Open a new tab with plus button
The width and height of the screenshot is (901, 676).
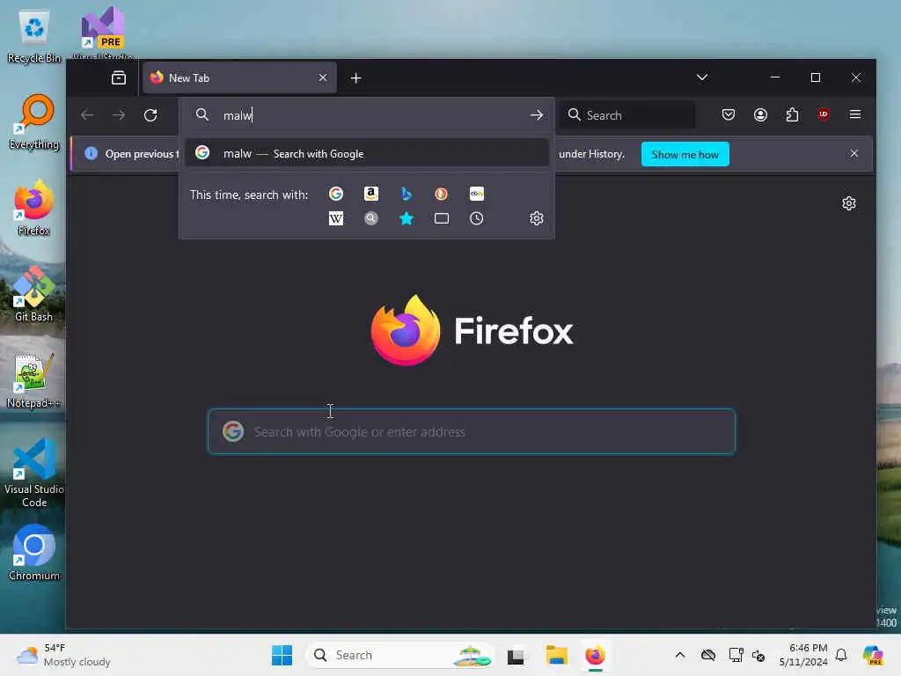[355, 78]
